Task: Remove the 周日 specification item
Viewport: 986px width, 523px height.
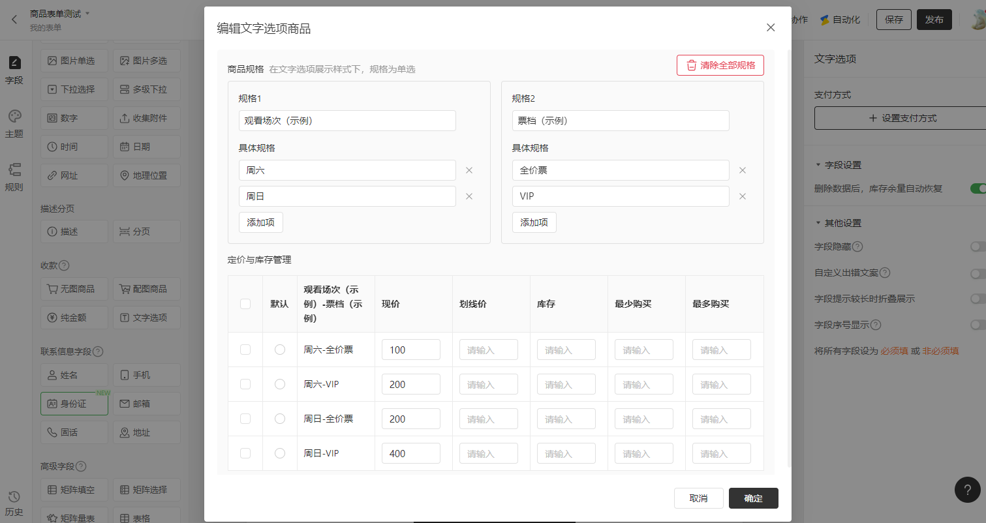Action: 469,196
